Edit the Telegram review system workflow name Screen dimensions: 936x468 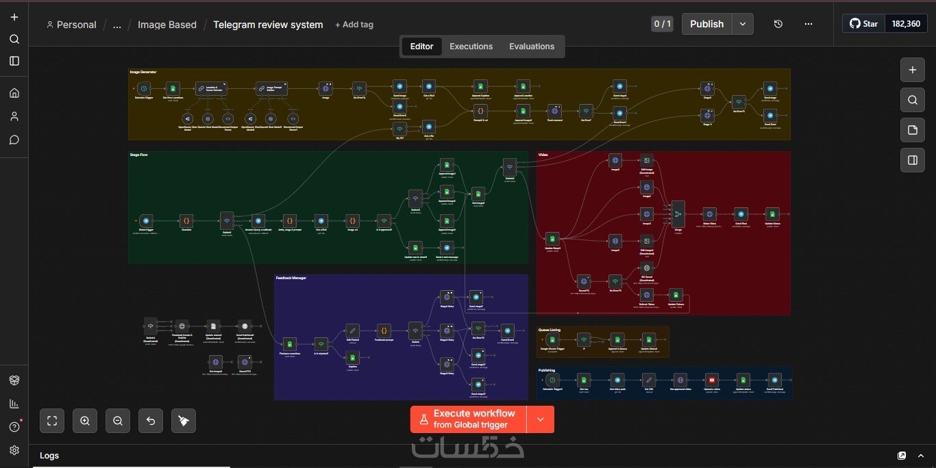click(268, 25)
